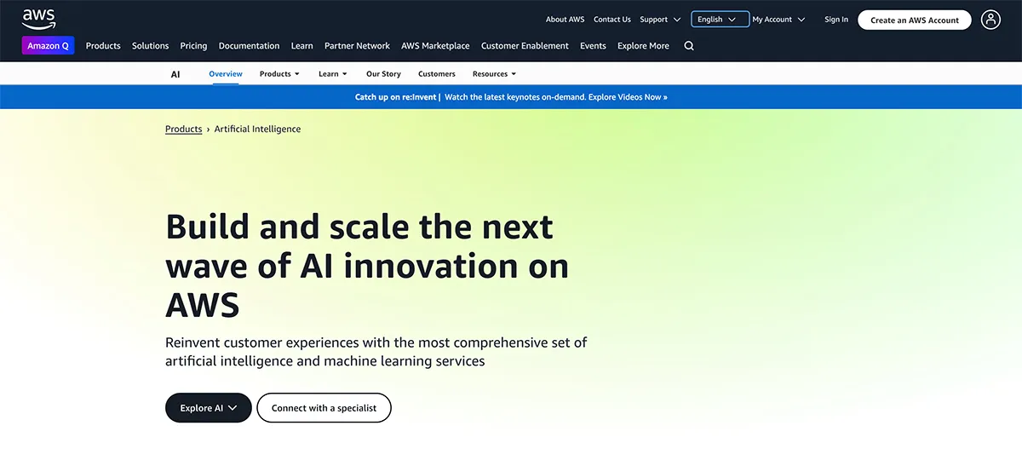
Task: Open the Our Story tab
Action: [x=383, y=74]
